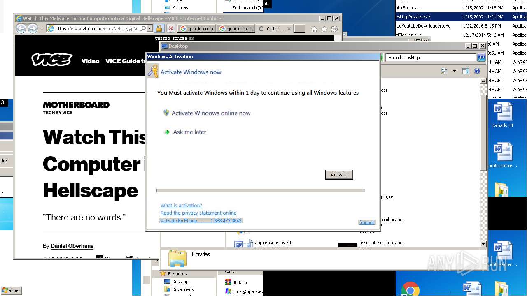Viewport: 527px width, 296px height.
Task: Go forward in Internet Explorer
Action: 33,28
